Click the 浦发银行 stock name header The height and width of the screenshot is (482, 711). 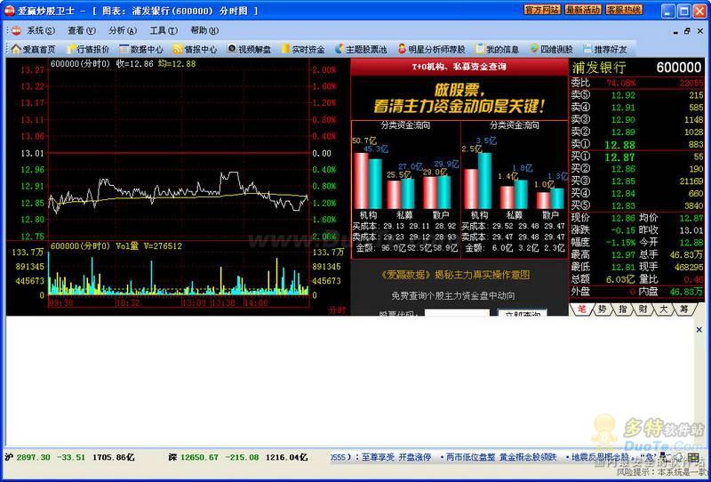point(598,68)
